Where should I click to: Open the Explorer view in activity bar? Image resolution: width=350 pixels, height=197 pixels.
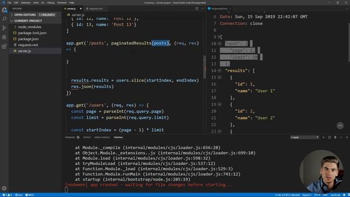pyautogui.click(x=4, y=10)
